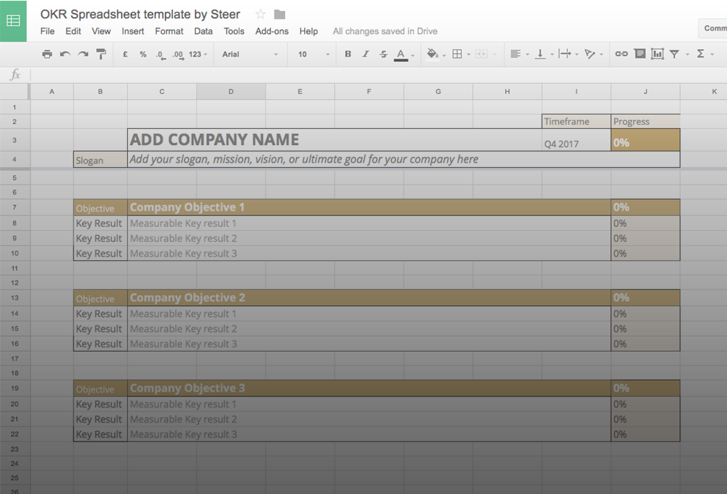Click the text colour A icon
The image size is (727, 494).
(x=401, y=55)
